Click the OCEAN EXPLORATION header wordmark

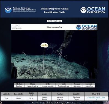(96, 10)
